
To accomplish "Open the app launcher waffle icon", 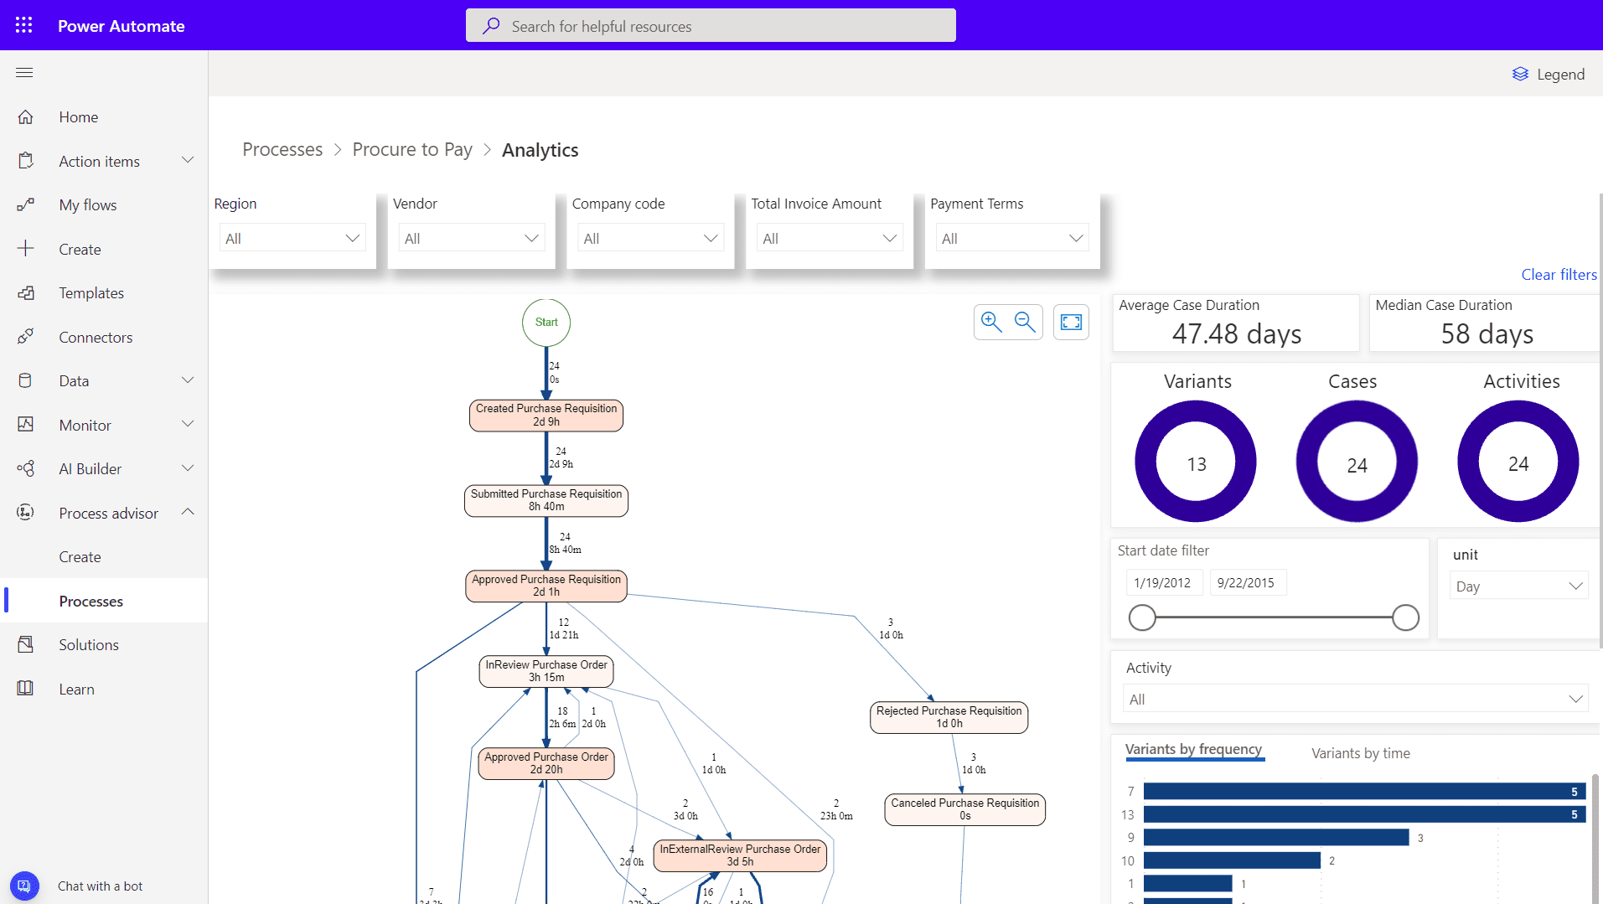I will pos(23,25).
